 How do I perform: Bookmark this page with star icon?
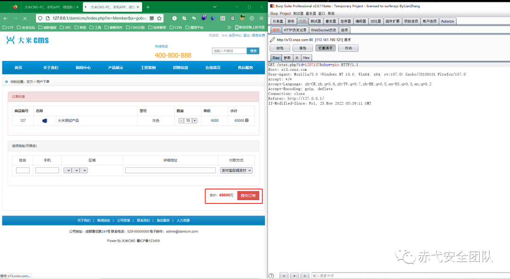coord(159,18)
